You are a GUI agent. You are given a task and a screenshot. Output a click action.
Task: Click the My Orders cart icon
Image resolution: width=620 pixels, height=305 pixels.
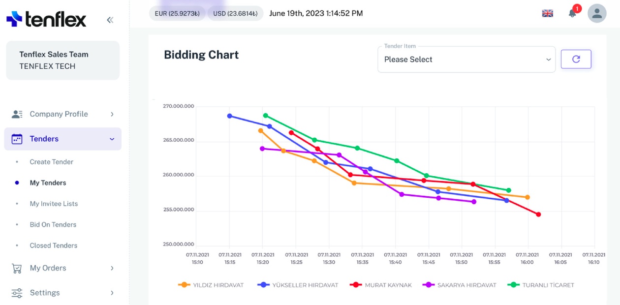tap(17, 268)
